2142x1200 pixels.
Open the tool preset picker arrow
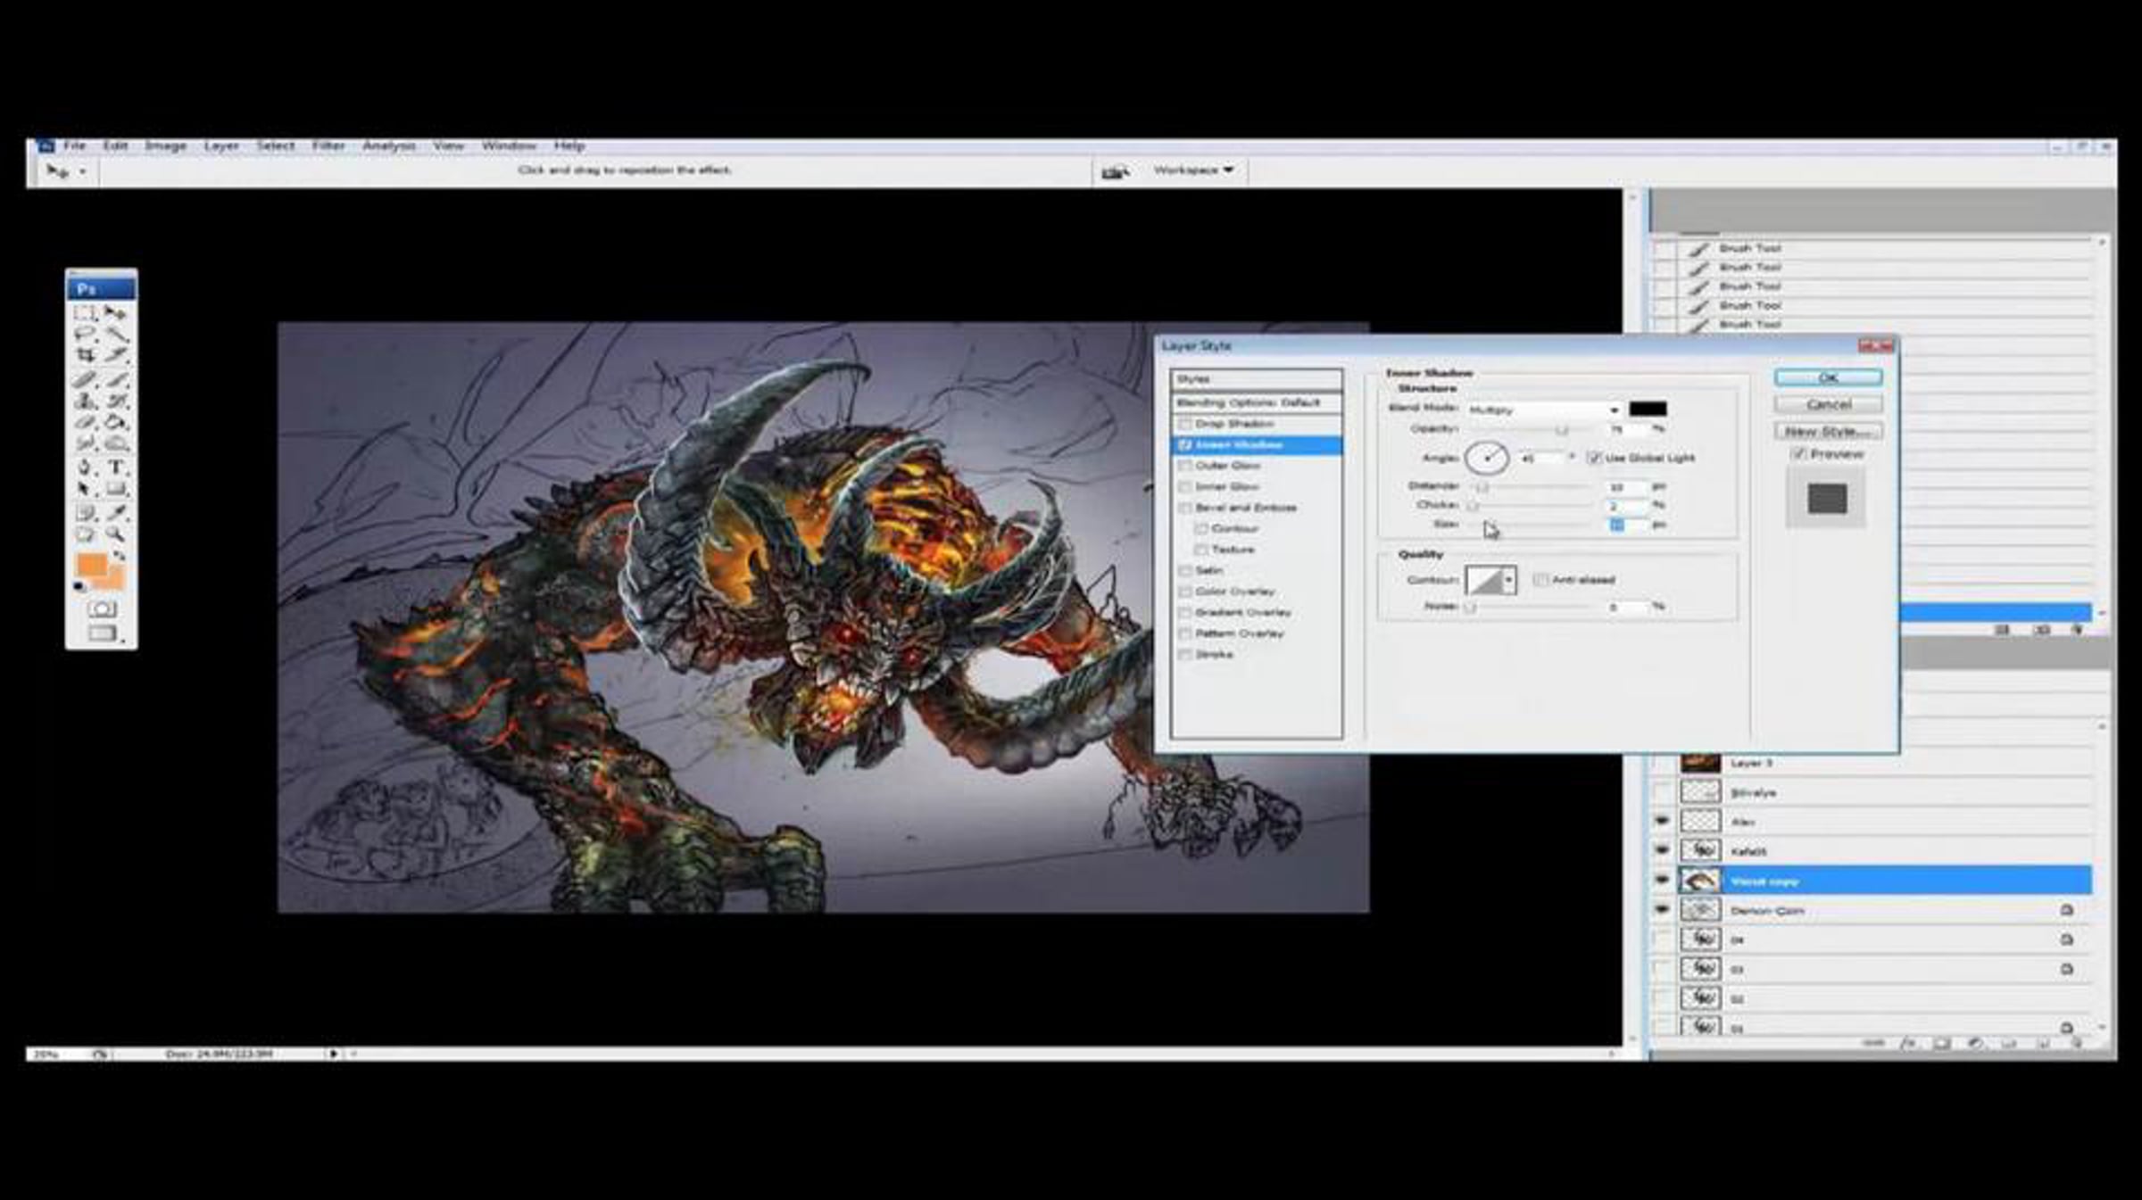point(82,171)
